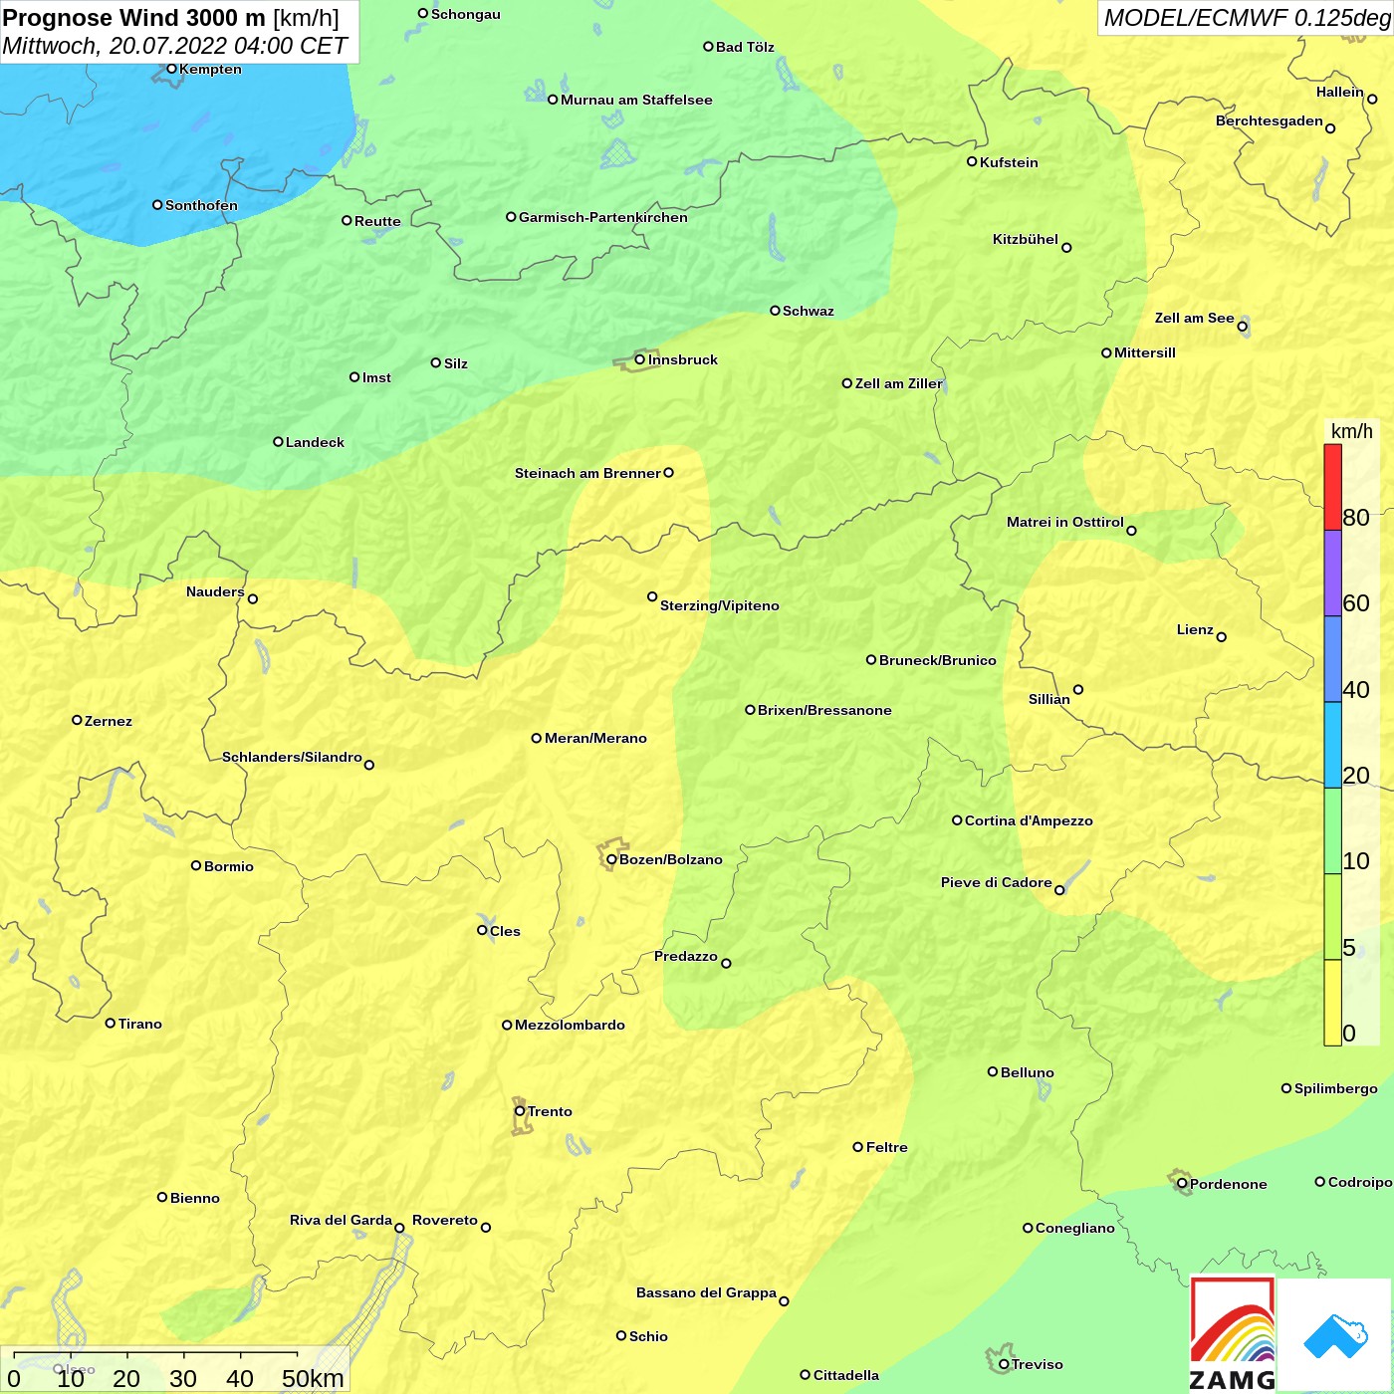Click the Bassano del Grappa label
This screenshot has width=1394, height=1394.
click(x=706, y=1292)
